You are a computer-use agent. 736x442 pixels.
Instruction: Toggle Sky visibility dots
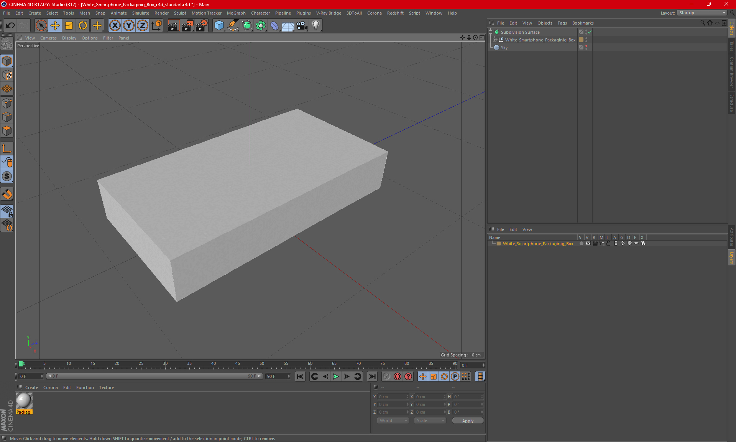pos(586,47)
